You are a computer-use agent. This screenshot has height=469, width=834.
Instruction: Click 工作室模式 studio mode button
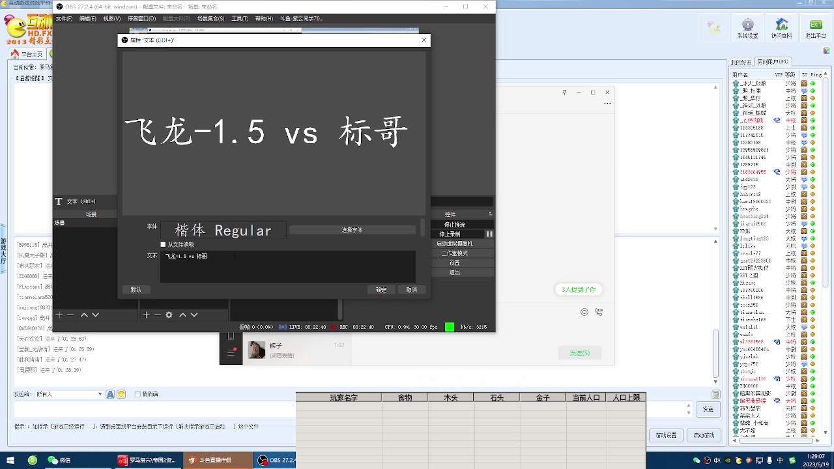(455, 253)
